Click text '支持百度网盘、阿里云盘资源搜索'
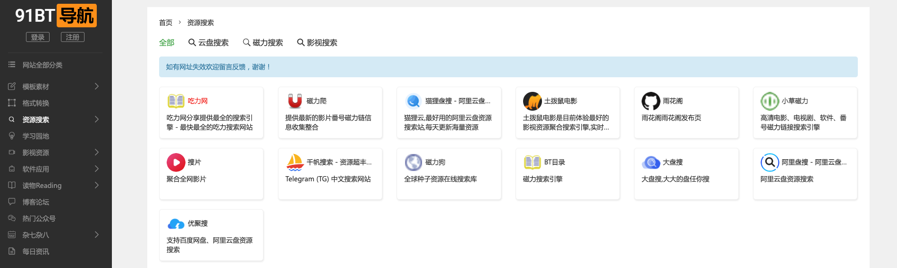 click(x=210, y=245)
